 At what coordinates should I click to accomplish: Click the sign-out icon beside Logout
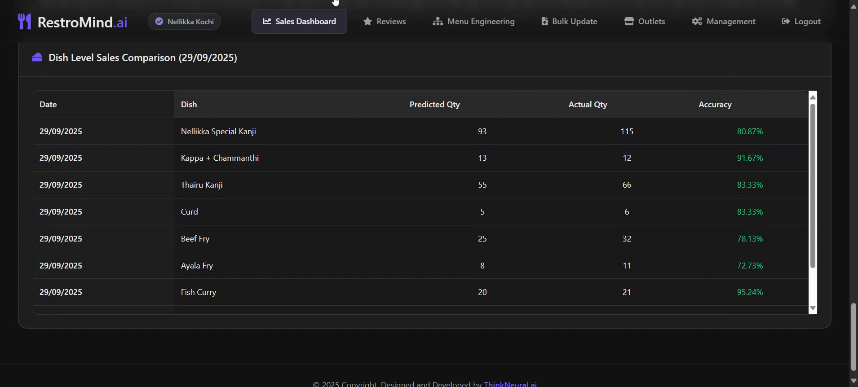(x=786, y=21)
